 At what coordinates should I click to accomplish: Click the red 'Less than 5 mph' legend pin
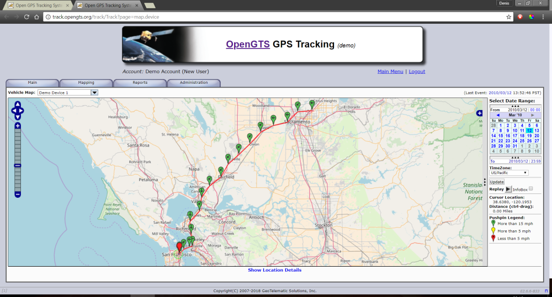pos(493,238)
